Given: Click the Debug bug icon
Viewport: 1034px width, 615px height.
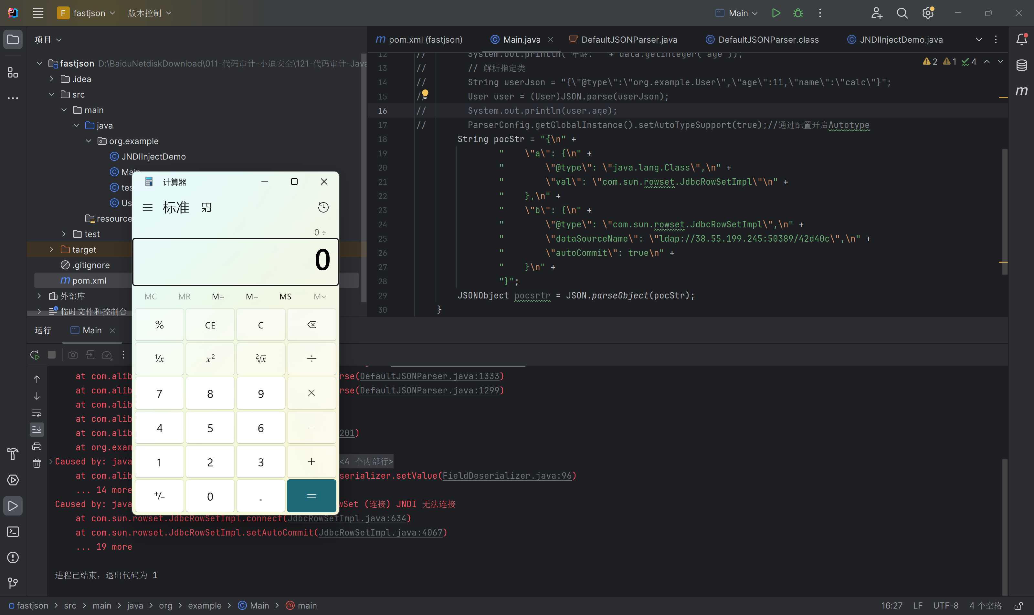Looking at the screenshot, I should pyautogui.click(x=798, y=13).
